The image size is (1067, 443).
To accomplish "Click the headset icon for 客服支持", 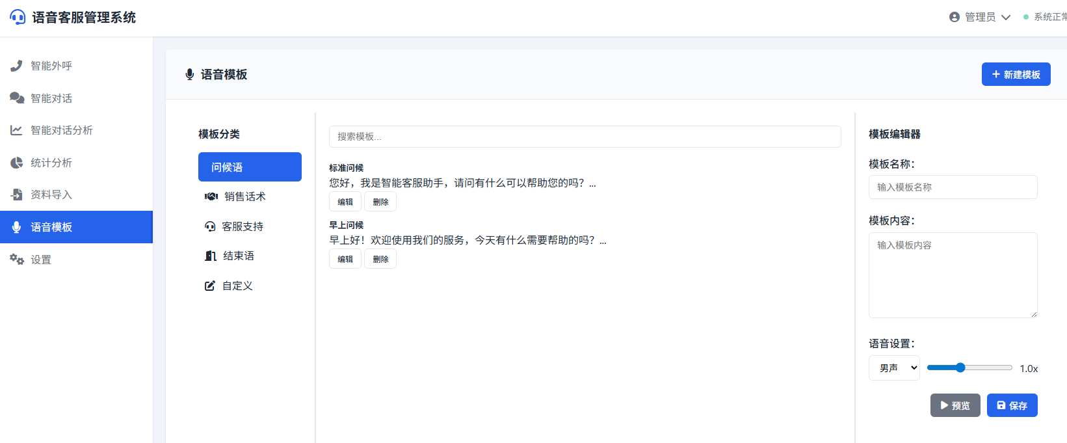I will 210,226.
